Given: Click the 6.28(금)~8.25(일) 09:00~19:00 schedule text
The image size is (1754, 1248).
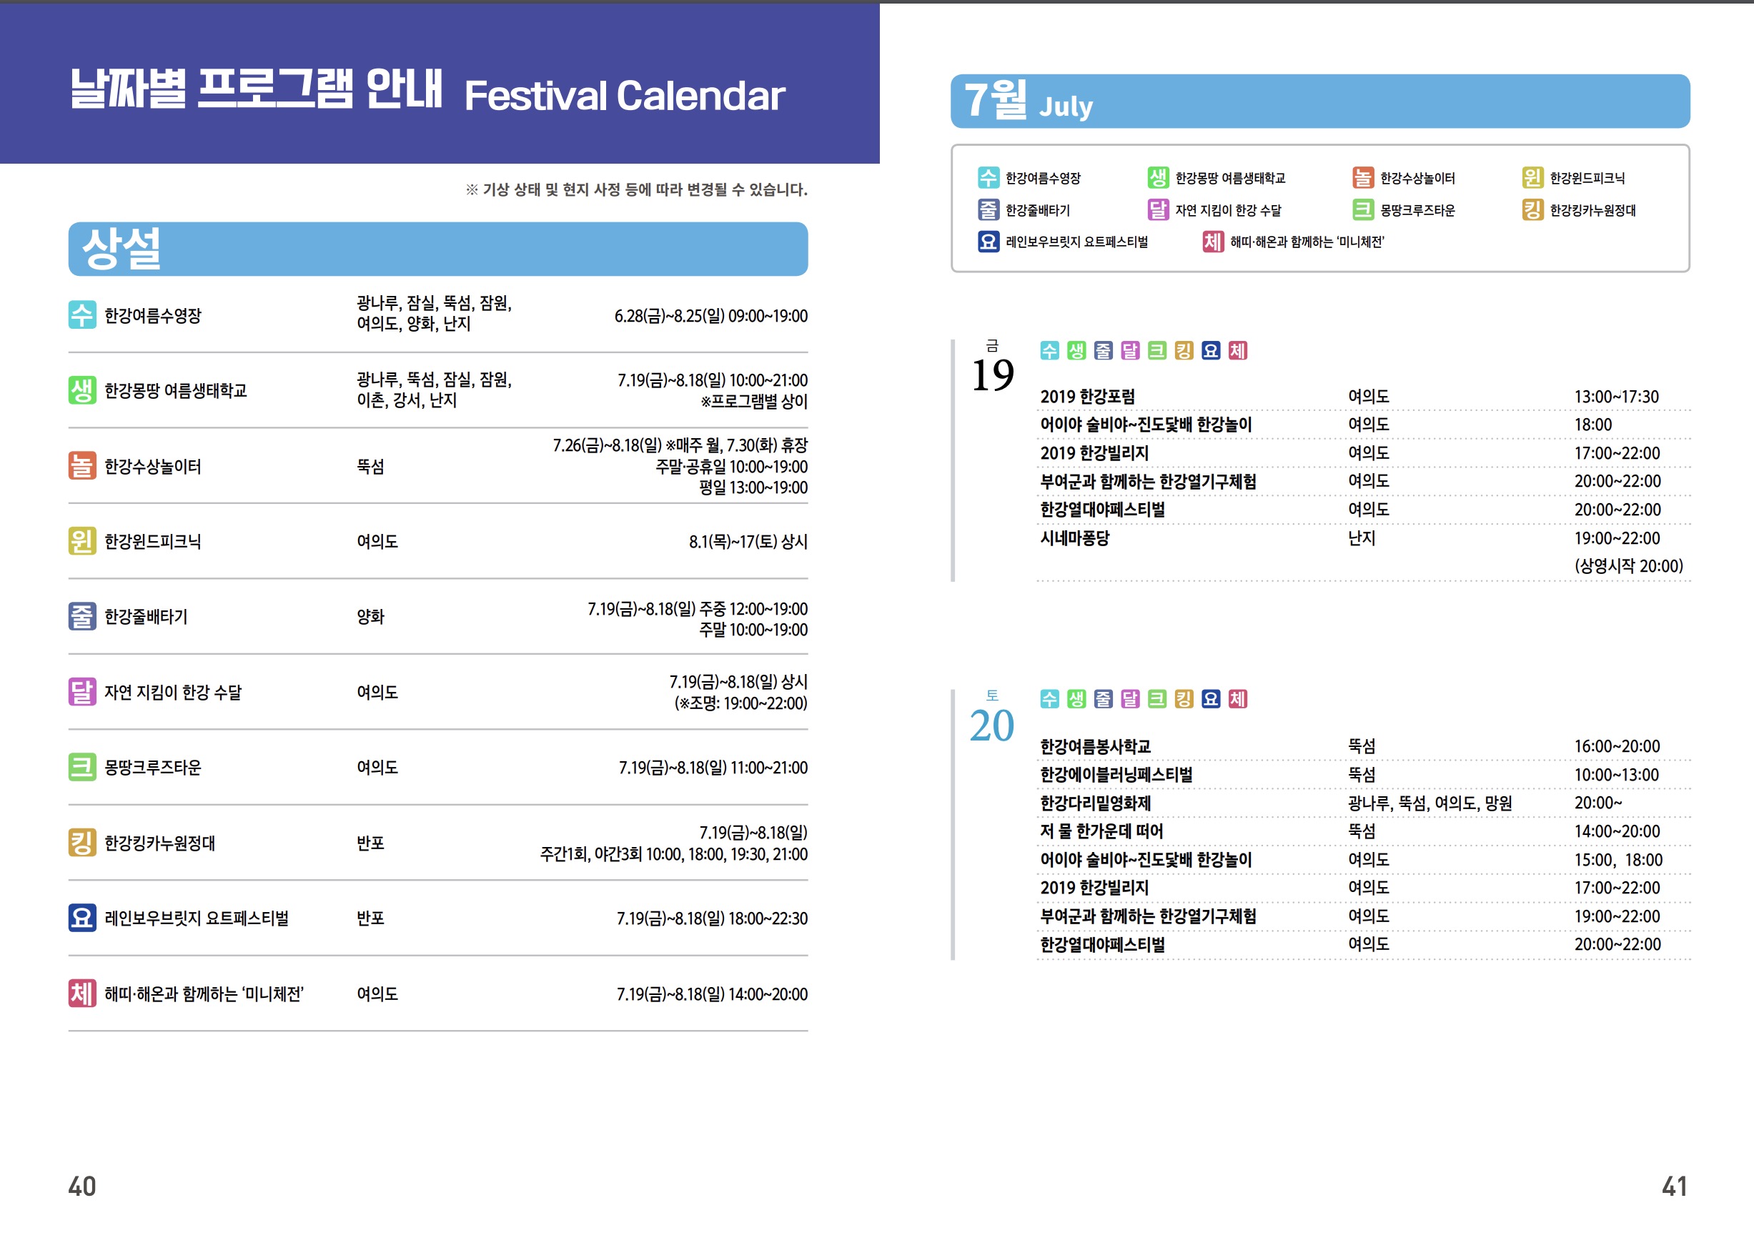Looking at the screenshot, I should coord(710,316).
